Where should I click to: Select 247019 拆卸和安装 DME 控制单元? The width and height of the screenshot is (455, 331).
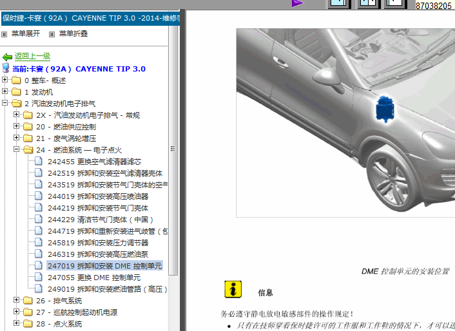104,266
